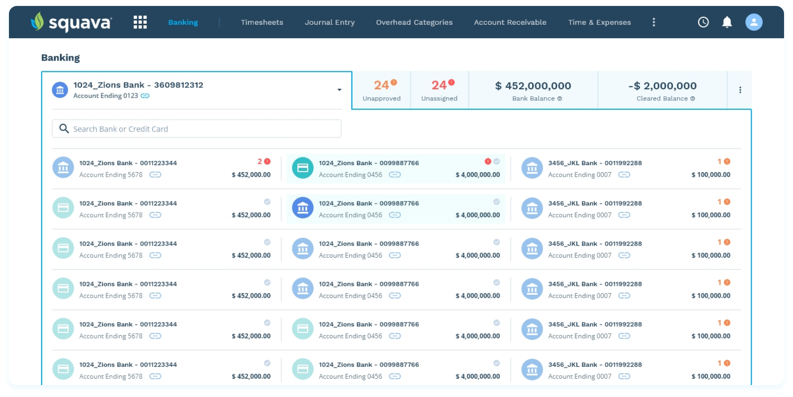Viewport: 793px width, 397px height.
Task: Expand the selected bank account dropdown arrow
Action: coord(339,90)
